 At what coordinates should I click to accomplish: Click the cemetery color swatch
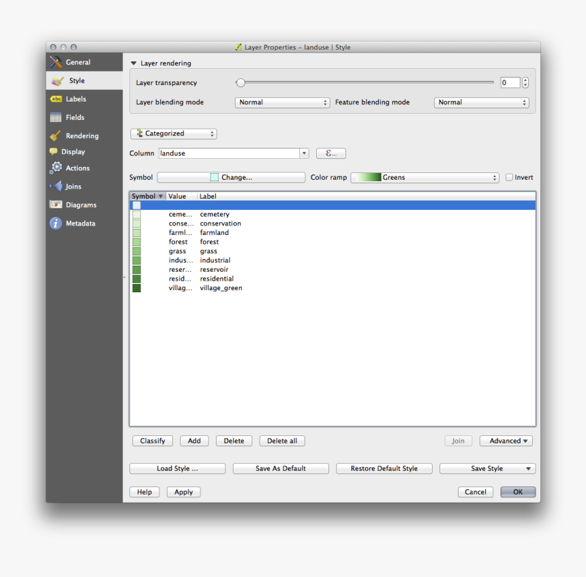[137, 215]
